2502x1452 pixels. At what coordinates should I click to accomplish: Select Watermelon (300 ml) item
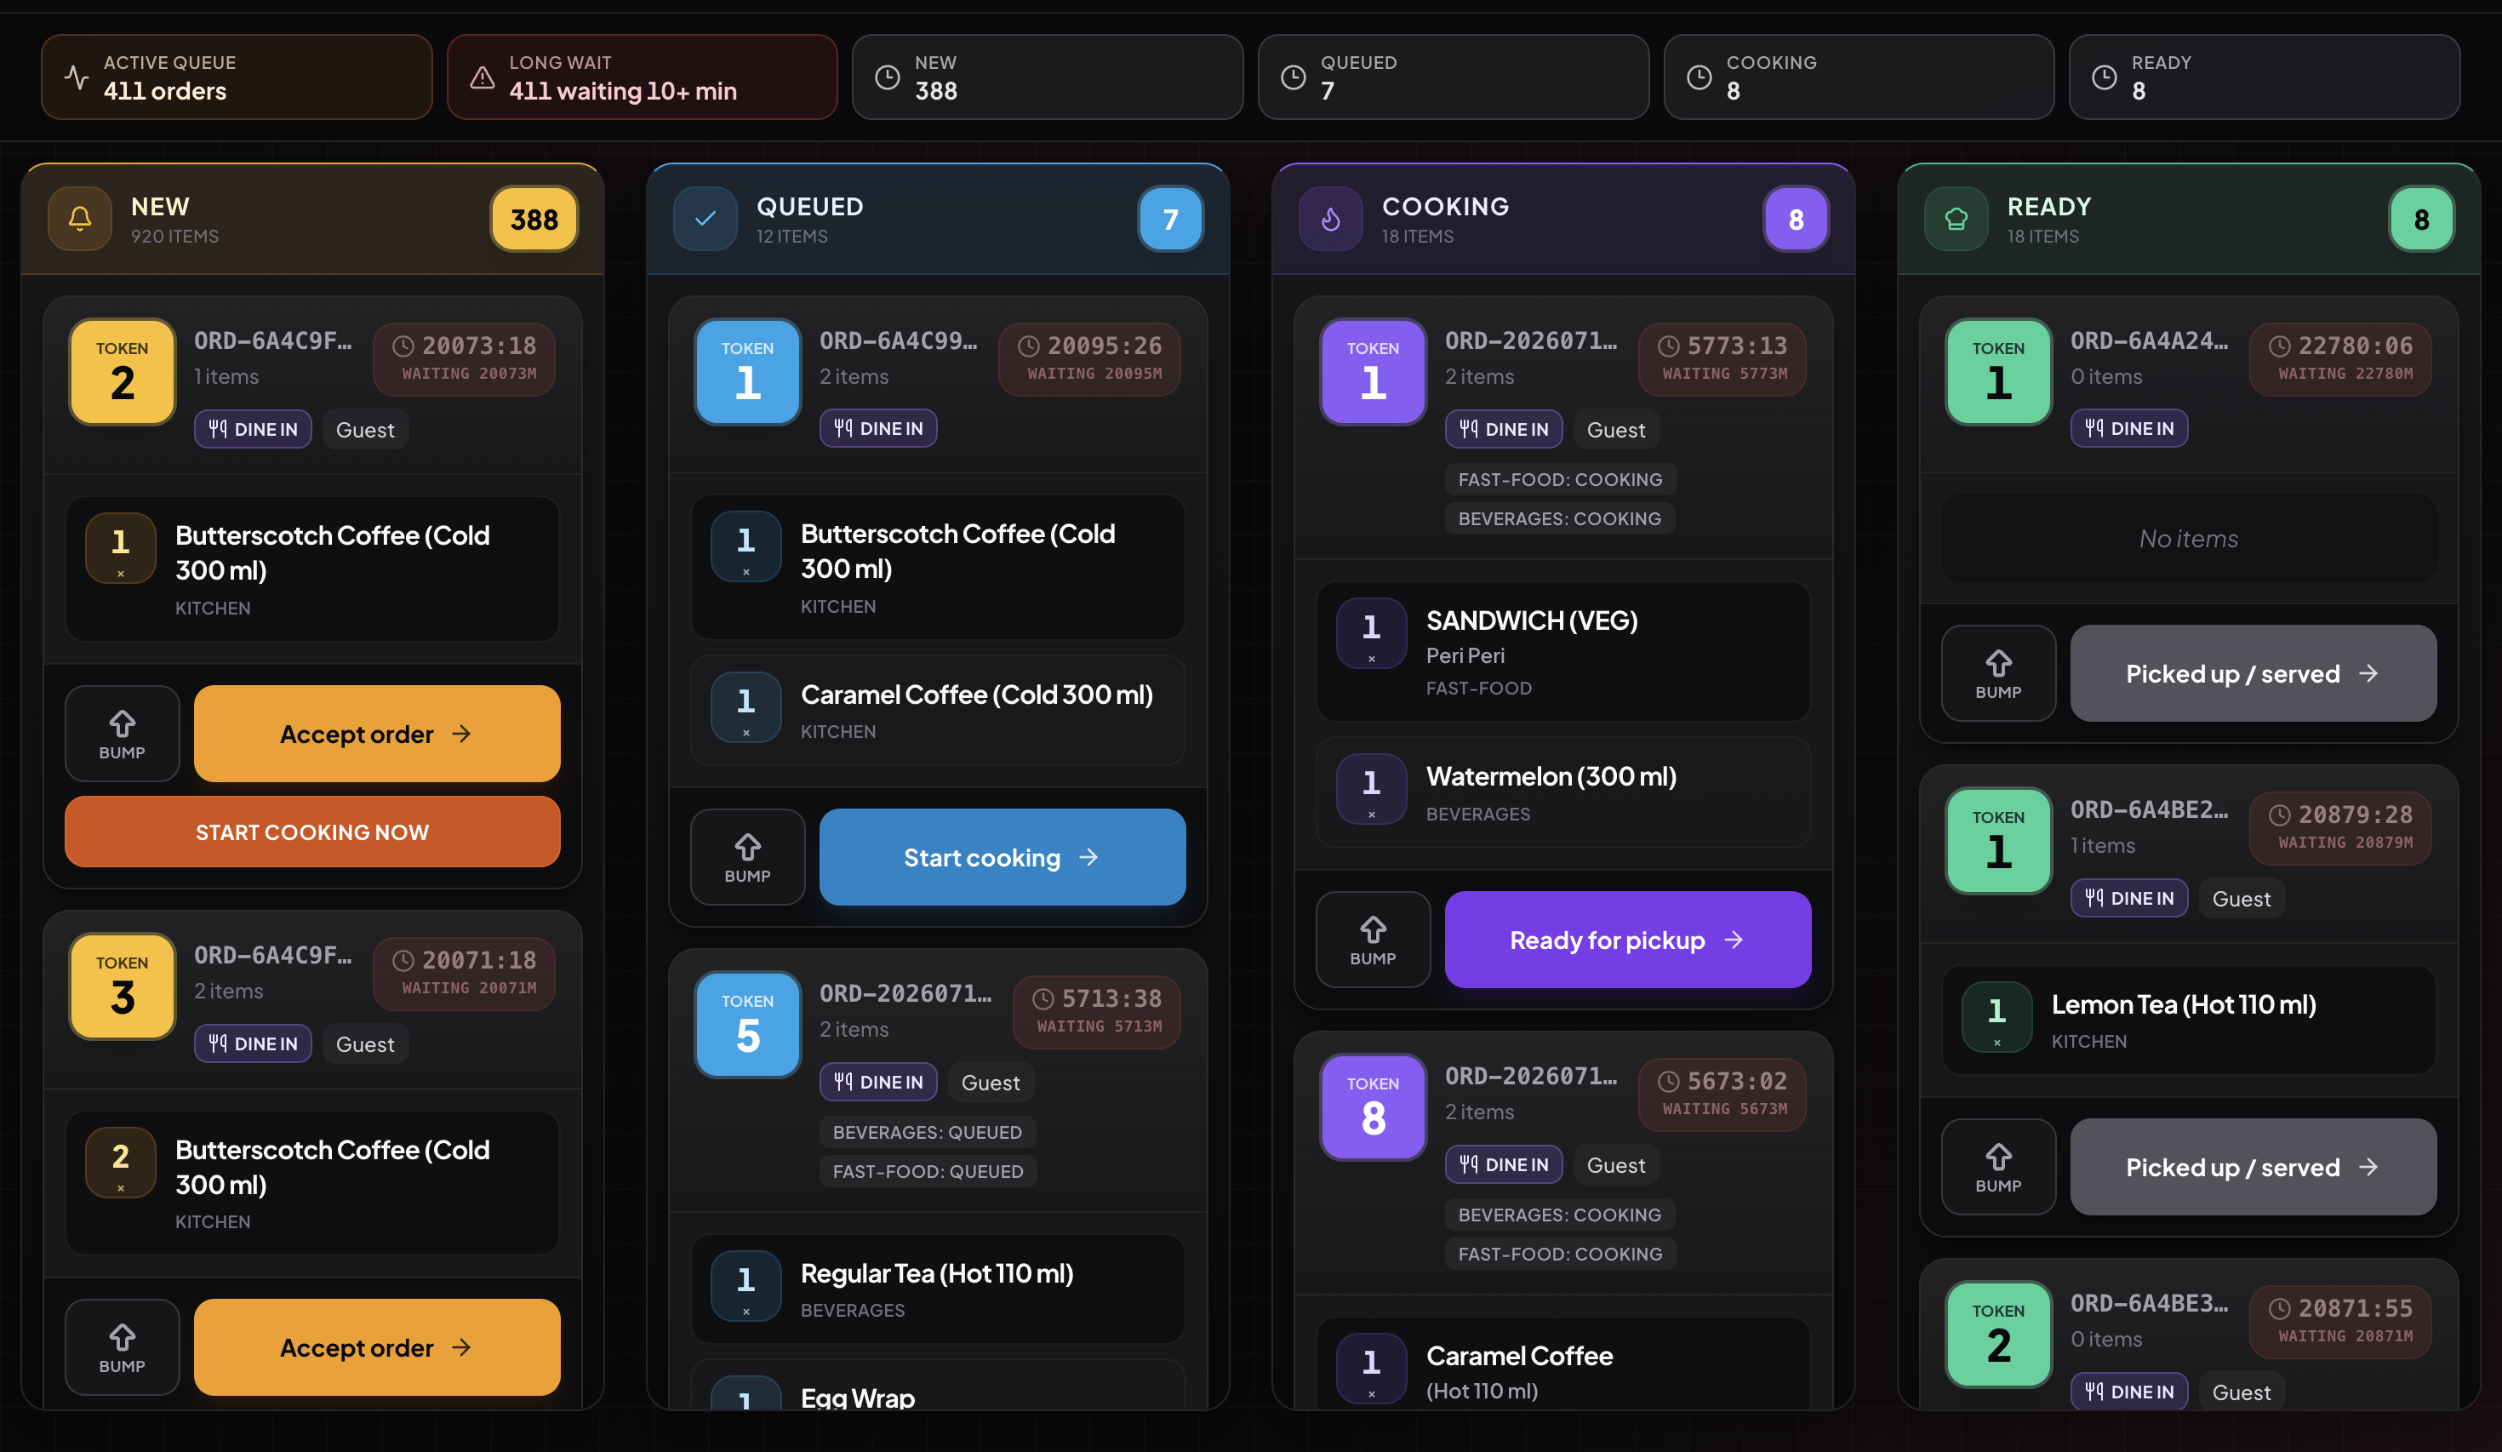(1564, 792)
